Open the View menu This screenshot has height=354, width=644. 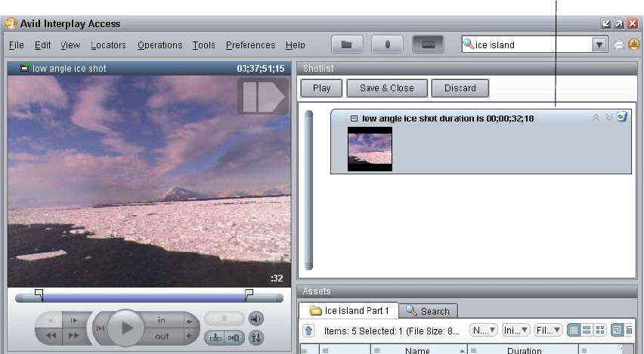(70, 45)
